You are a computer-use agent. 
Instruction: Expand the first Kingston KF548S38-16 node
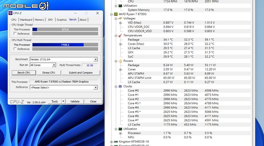[x=111, y=142]
